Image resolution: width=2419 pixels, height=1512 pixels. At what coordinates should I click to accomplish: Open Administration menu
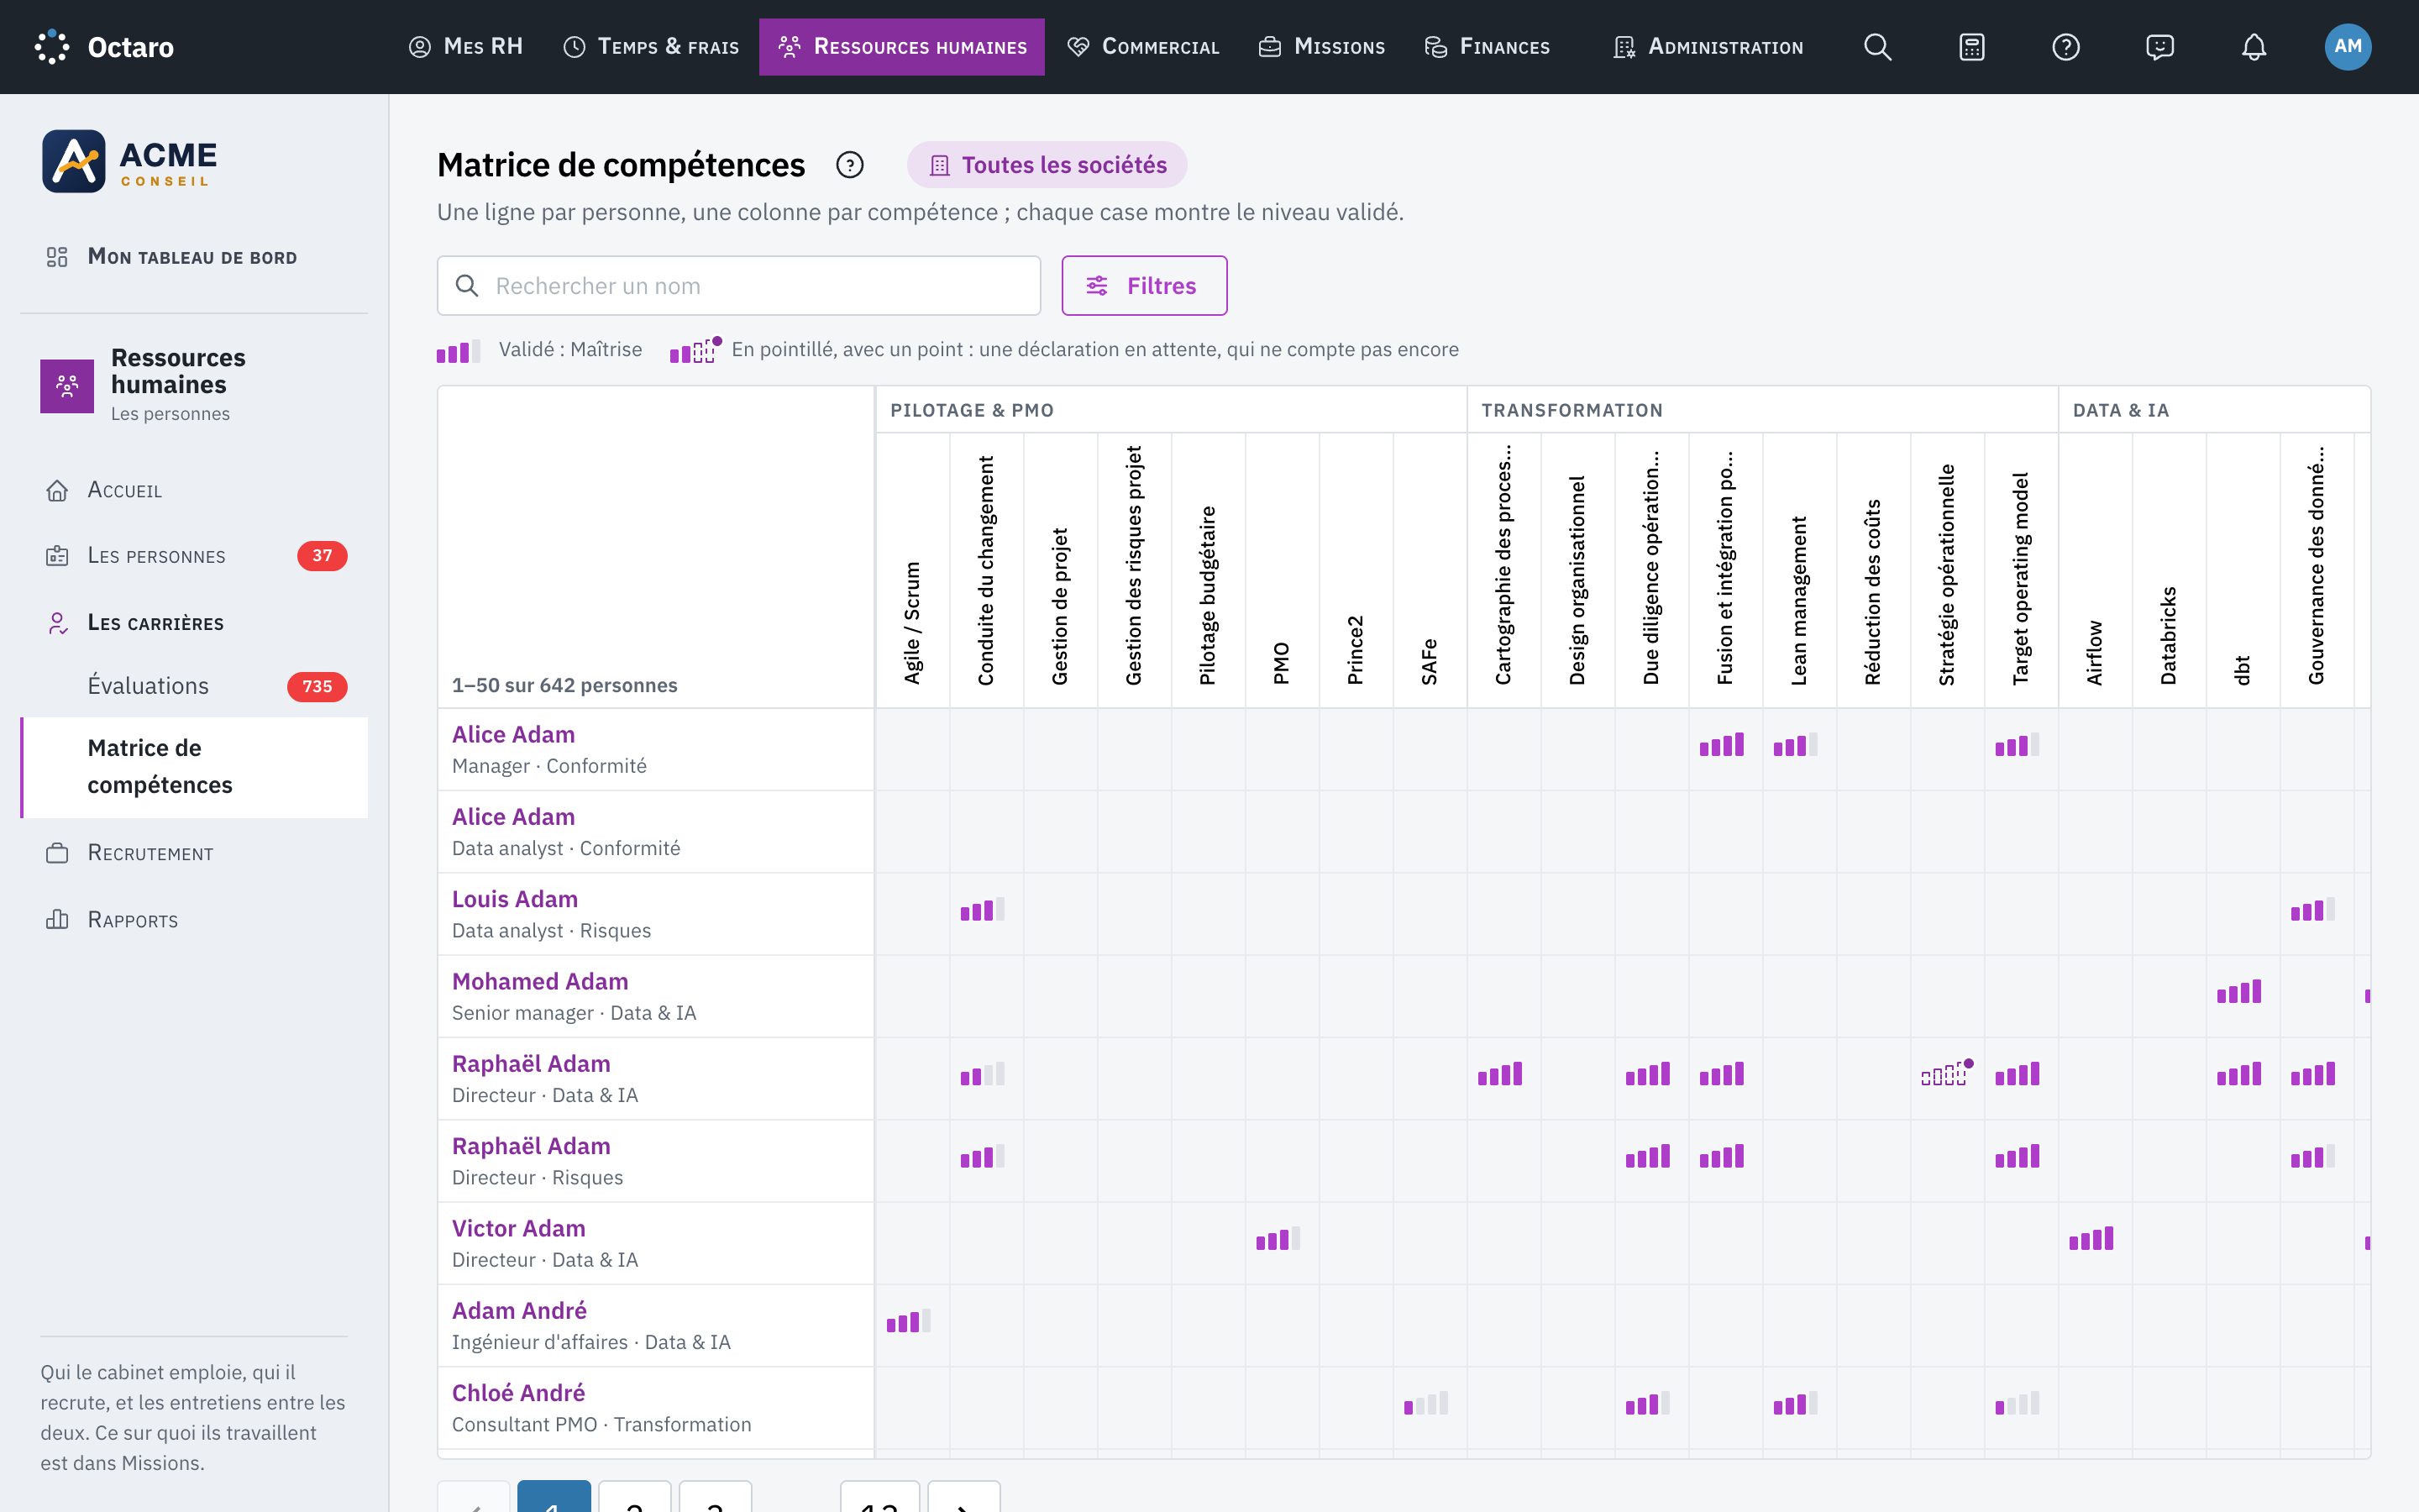tap(1708, 47)
